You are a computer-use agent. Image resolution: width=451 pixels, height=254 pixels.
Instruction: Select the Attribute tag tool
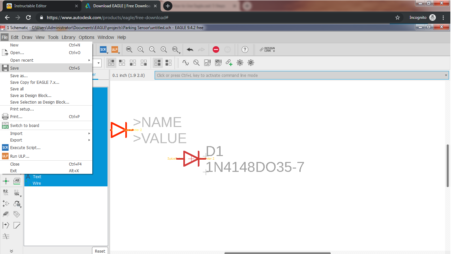click(x=17, y=214)
